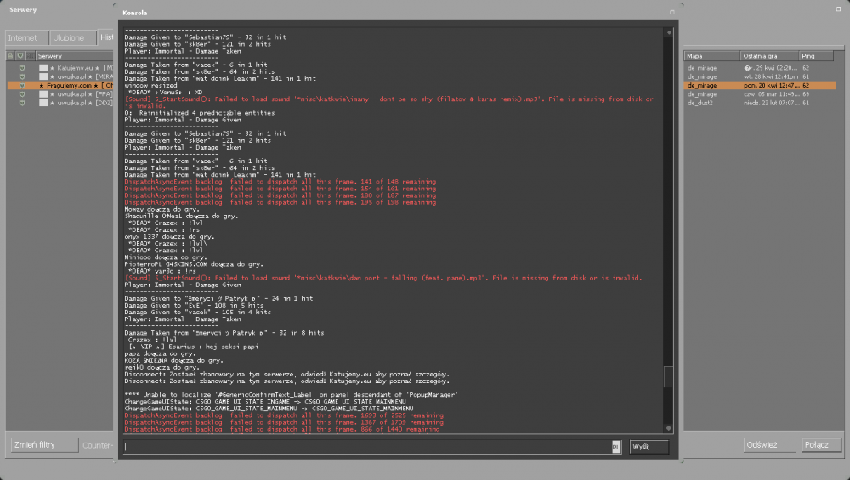850x480 pixels.
Task: Select the uwujka.pl [FFA] server row
Action: pos(60,94)
